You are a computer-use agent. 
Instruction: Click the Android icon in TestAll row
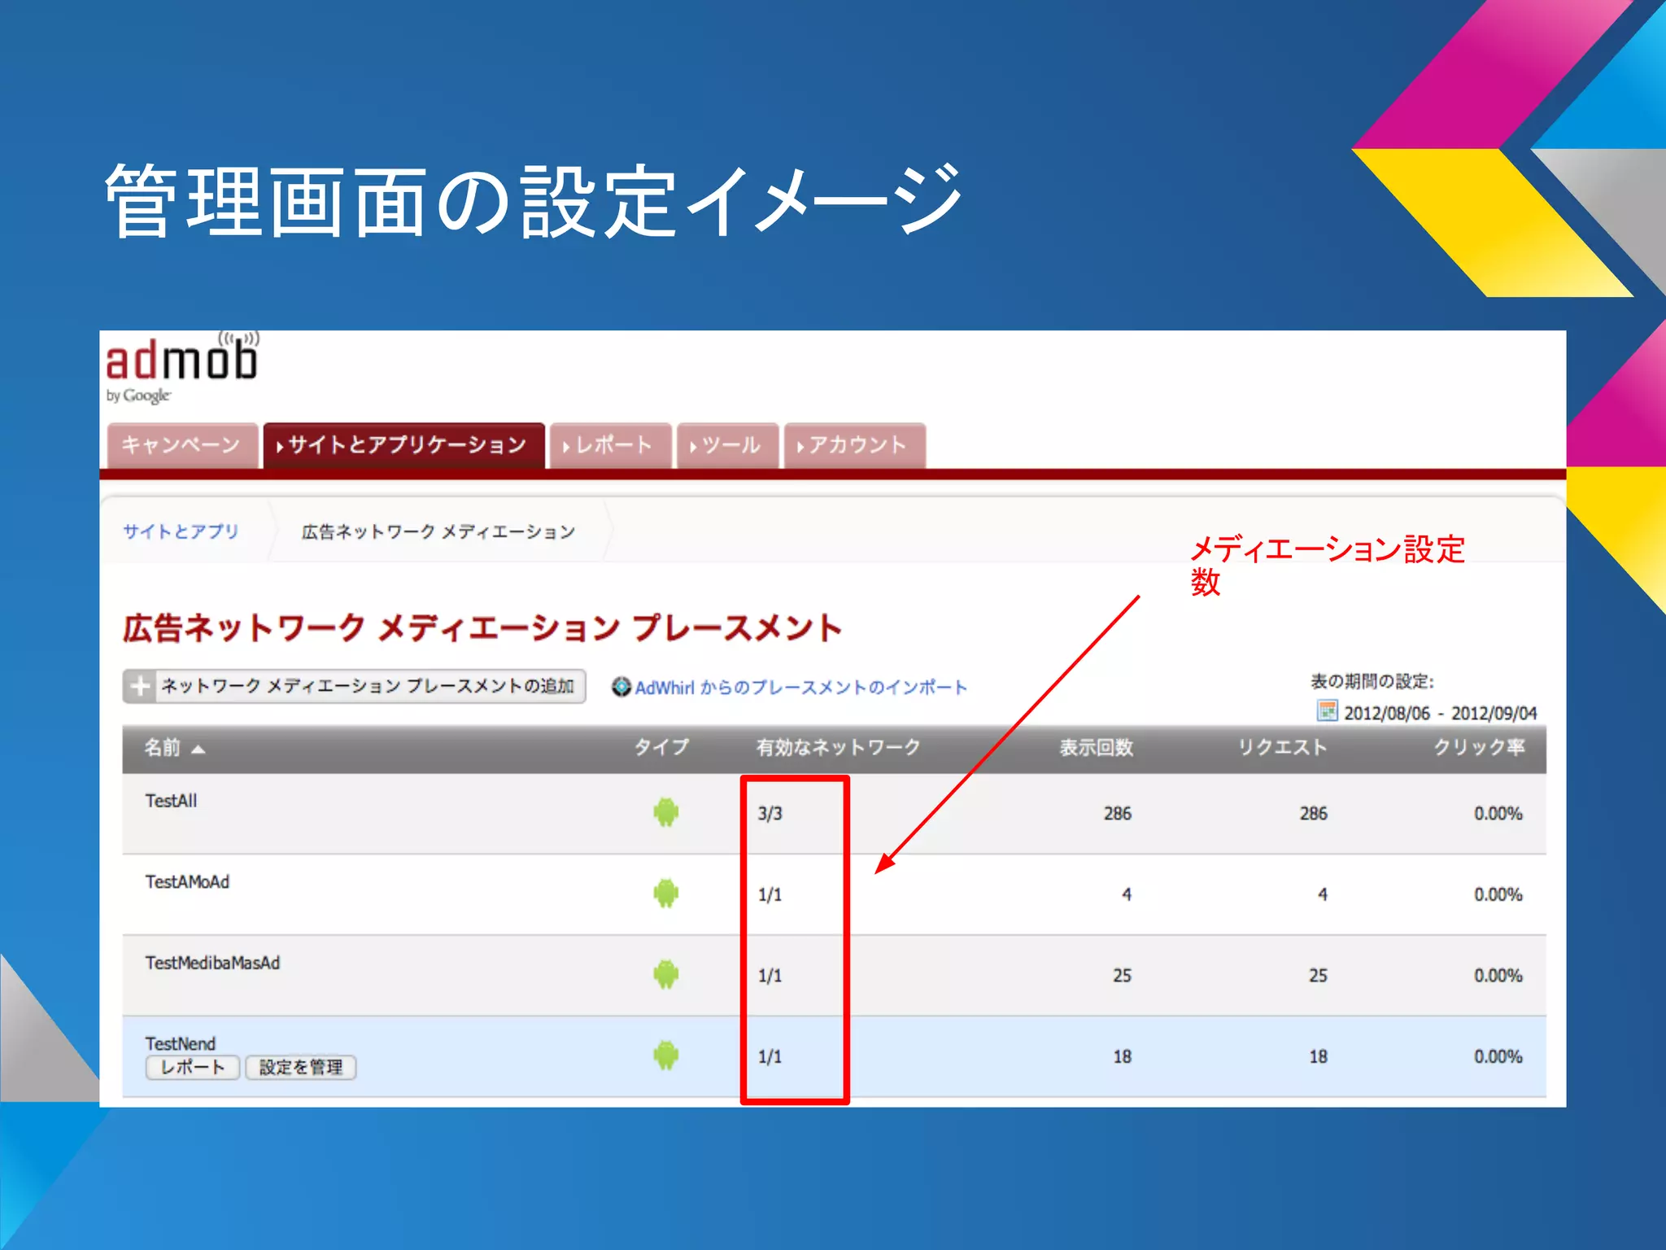pos(665,812)
